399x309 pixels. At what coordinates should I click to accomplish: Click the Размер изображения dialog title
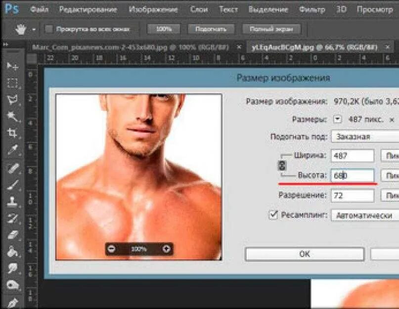283,78
